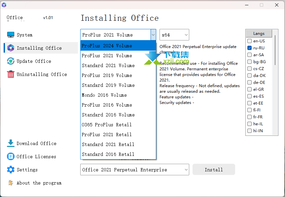The image size is (285, 197).
Task: Click the Installing Office logo icon
Action: click(11, 48)
